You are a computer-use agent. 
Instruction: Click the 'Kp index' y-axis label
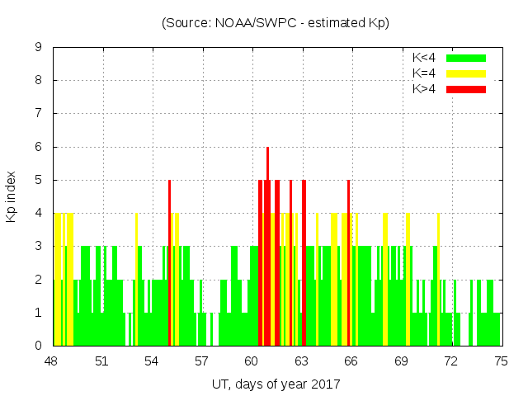[x=12, y=196]
